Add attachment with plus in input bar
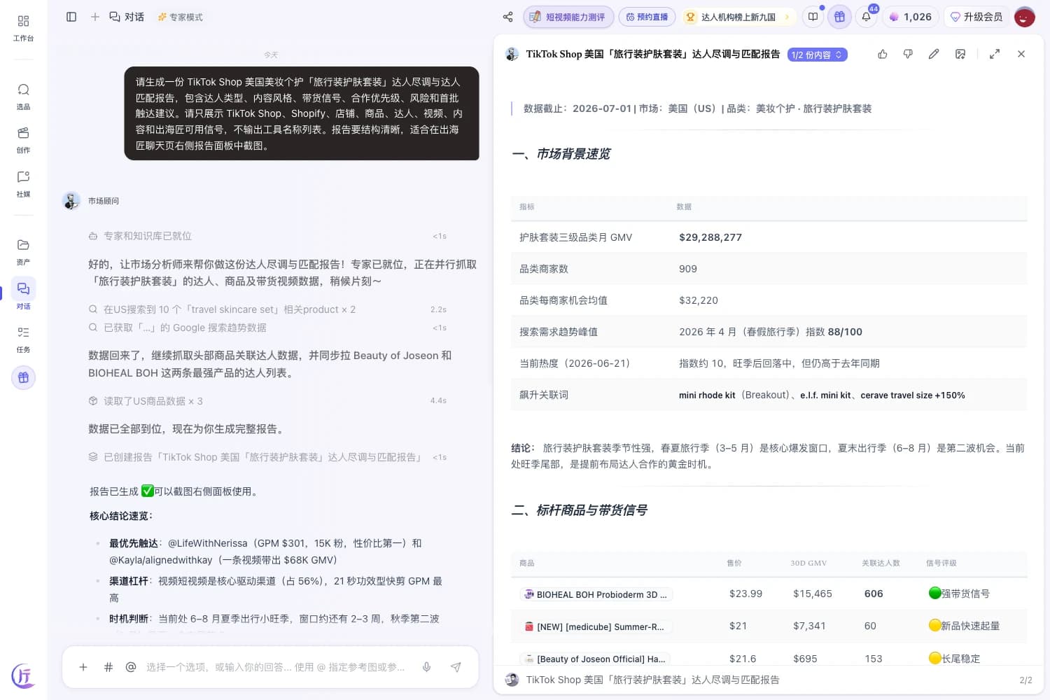The image size is (1050, 700). (83, 667)
